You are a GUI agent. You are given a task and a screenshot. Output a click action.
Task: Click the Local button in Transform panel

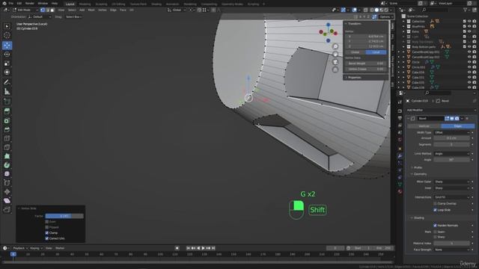click(x=376, y=52)
